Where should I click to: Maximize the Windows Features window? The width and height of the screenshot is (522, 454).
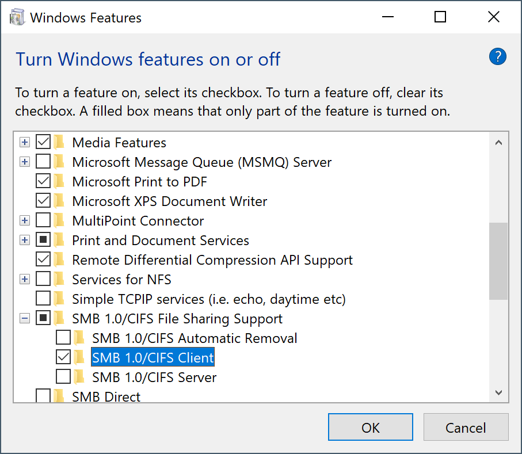pyautogui.click(x=440, y=17)
